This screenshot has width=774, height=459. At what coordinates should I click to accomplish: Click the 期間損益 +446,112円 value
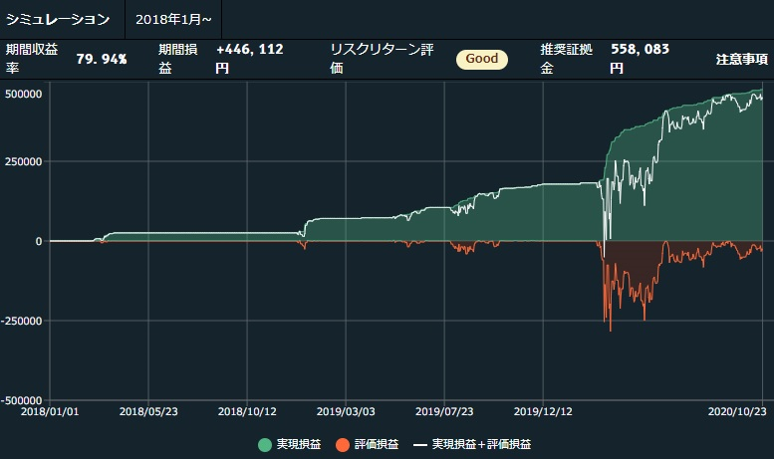point(249,59)
